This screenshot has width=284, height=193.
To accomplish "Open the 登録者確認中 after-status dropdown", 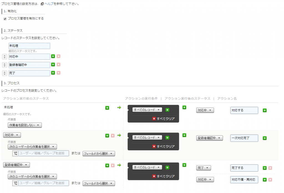I will coord(210,138).
